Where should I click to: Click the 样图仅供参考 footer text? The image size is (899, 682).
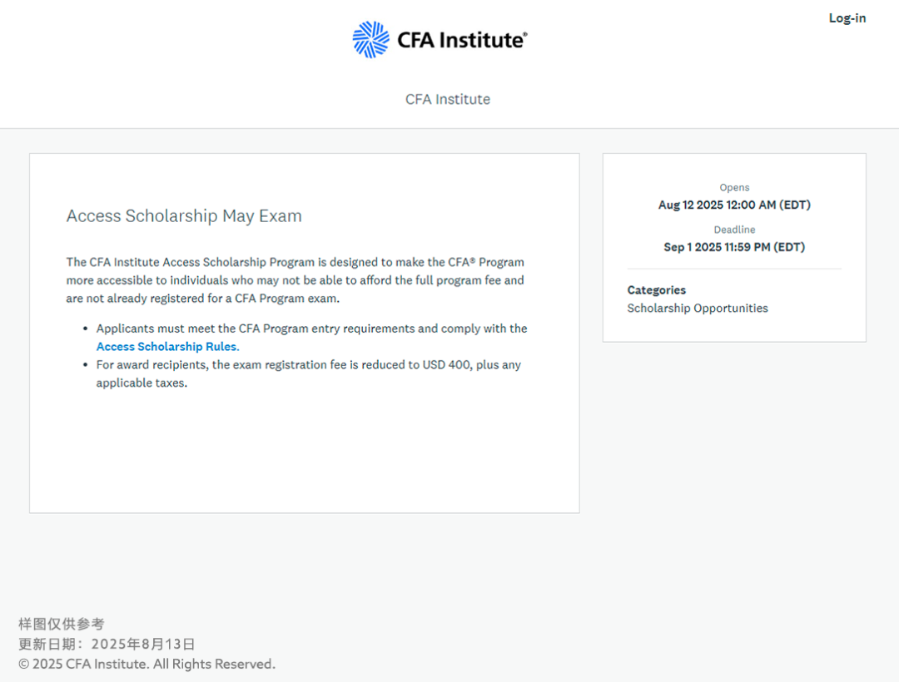pyautogui.click(x=63, y=623)
